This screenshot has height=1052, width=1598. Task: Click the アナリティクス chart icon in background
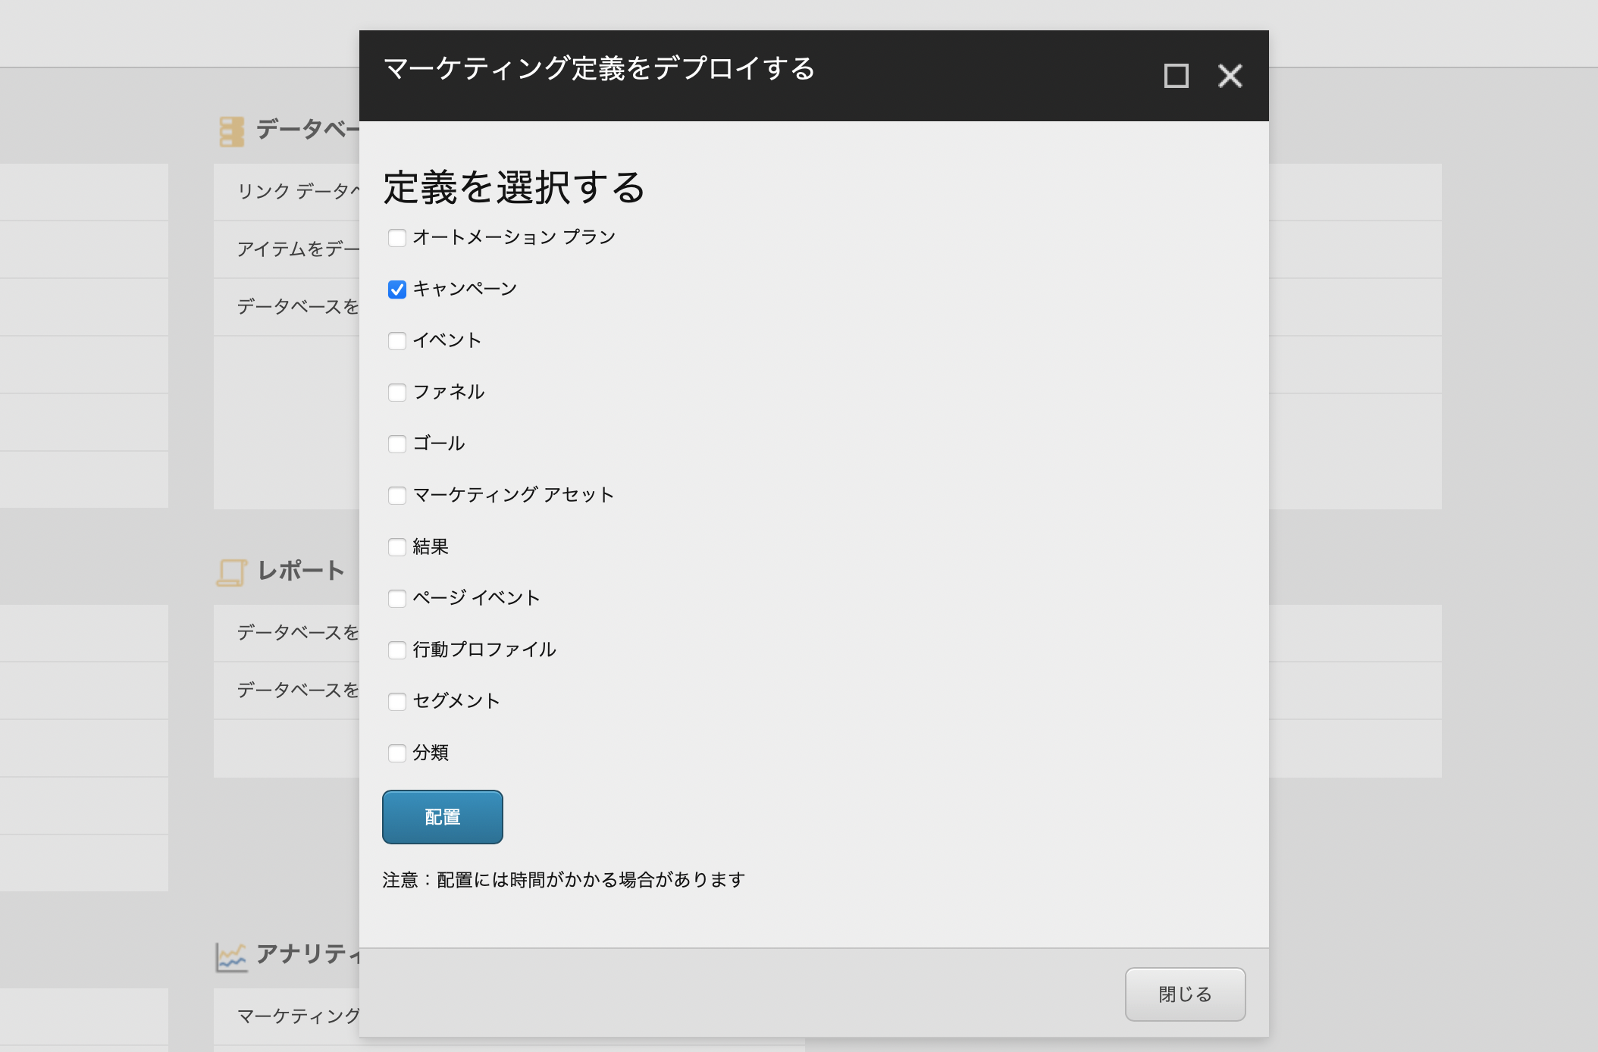pos(231,957)
